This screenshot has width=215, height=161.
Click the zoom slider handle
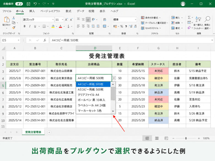(186, 138)
